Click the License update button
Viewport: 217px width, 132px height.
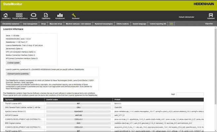(14, 63)
